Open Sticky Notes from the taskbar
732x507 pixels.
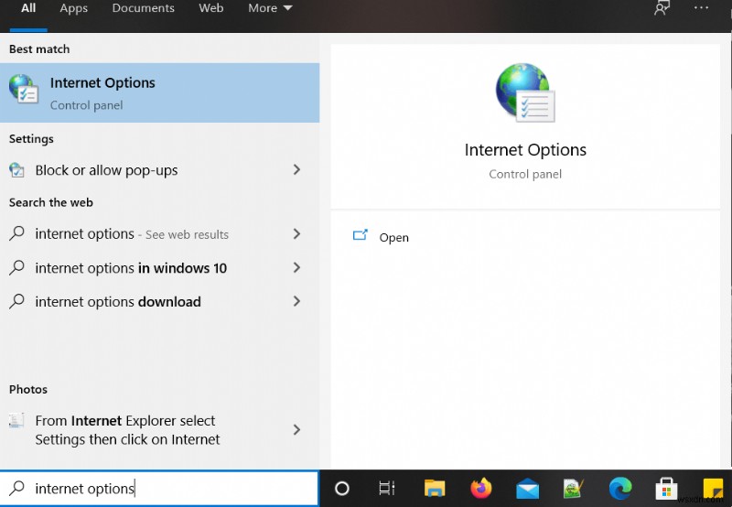point(713,490)
